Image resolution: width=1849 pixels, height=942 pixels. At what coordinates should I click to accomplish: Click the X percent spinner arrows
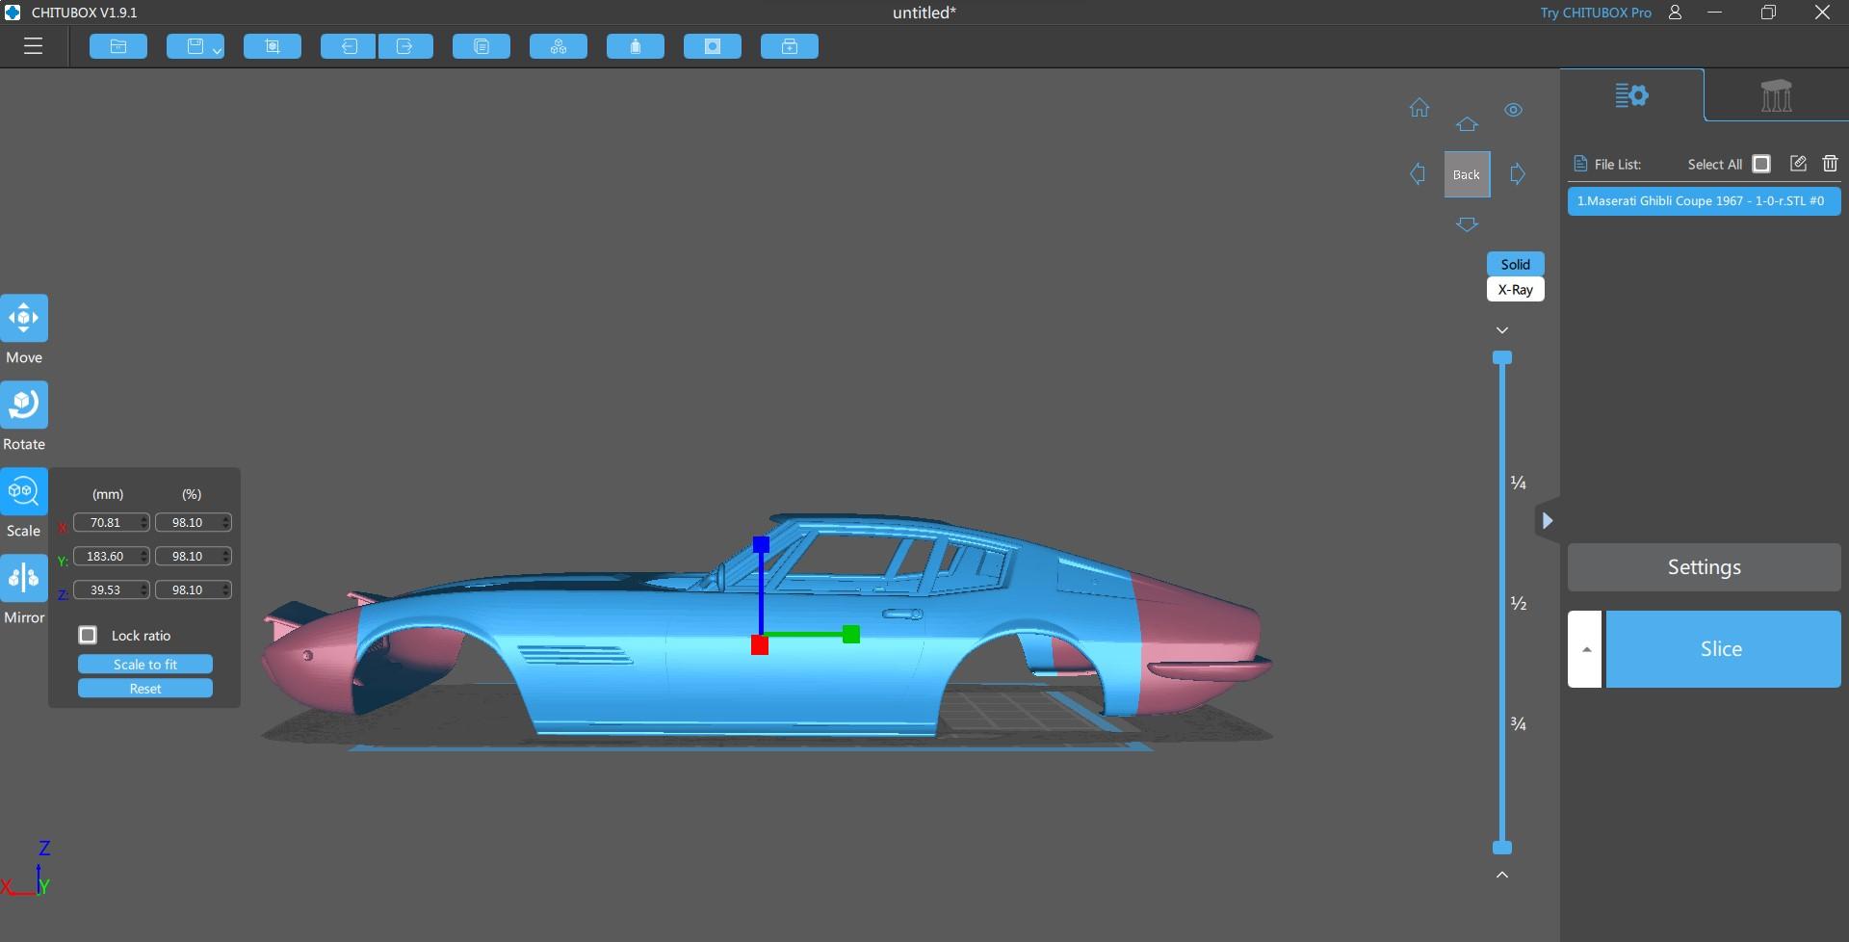pyautogui.click(x=226, y=522)
